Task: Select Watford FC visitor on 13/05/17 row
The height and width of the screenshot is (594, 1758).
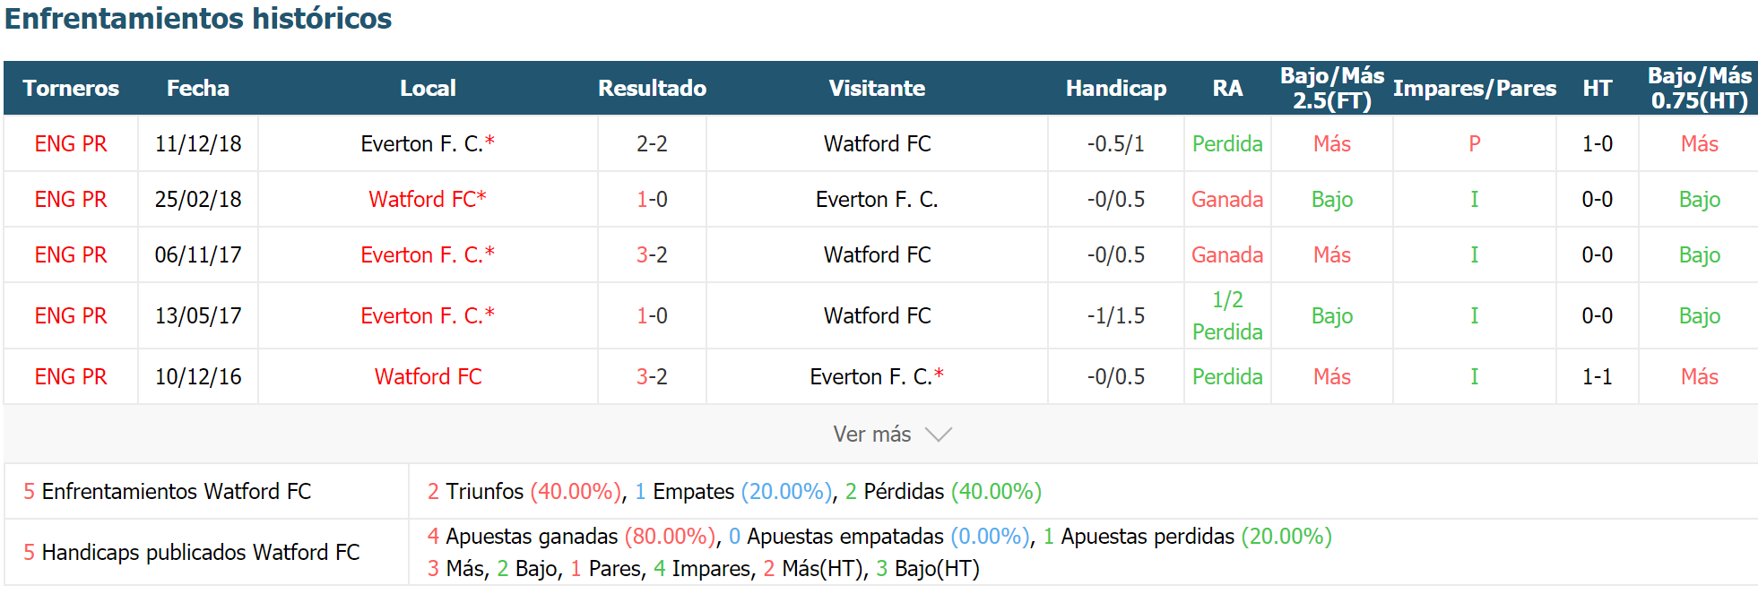Action: [x=877, y=315]
